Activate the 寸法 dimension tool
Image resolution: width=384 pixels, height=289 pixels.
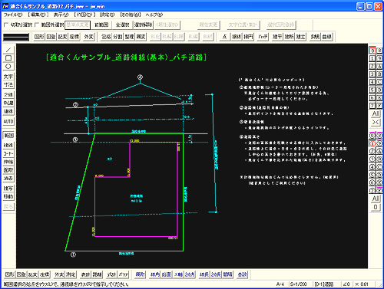(8, 84)
